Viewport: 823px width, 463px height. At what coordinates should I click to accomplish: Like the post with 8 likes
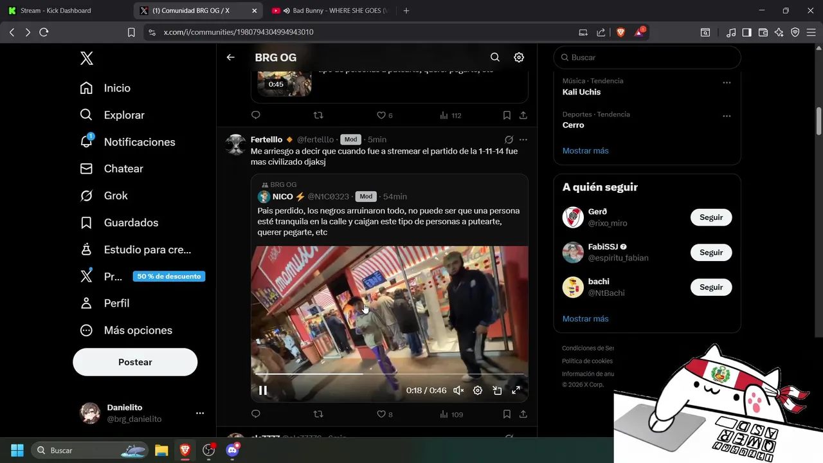coord(384,414)
